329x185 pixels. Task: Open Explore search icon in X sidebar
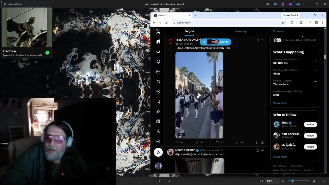(158, 52)
